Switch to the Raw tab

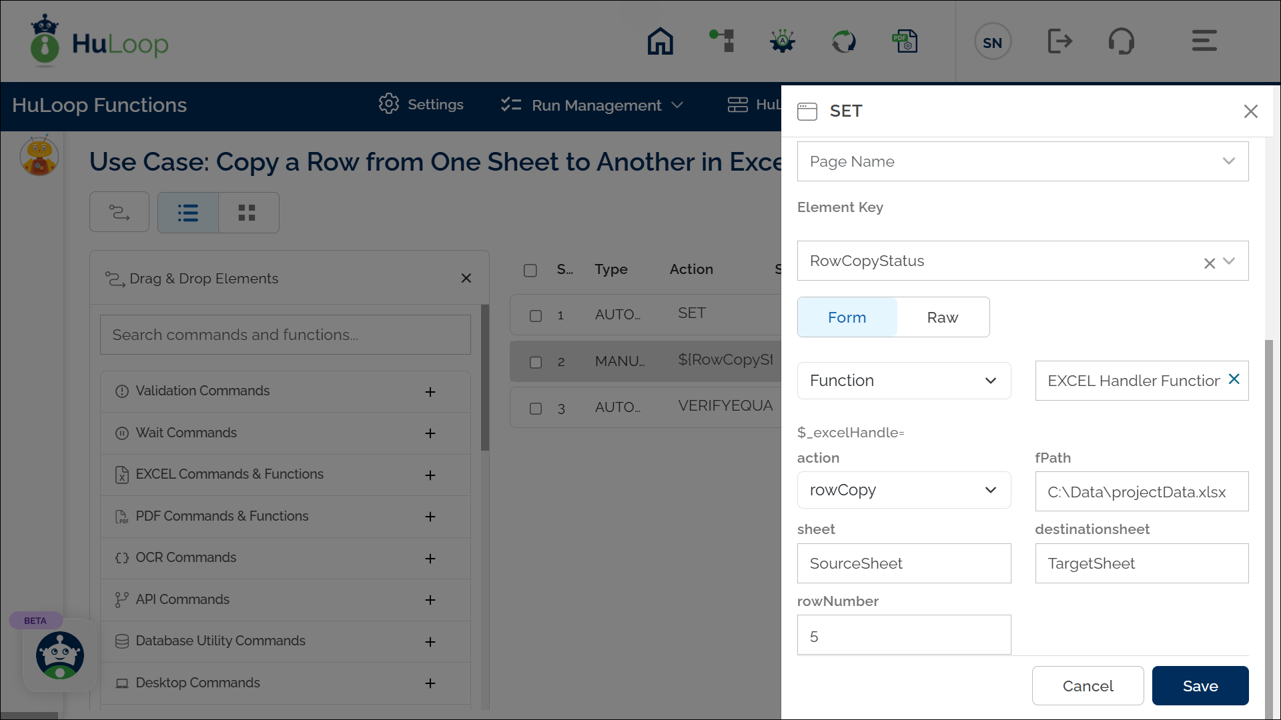pos(942,317)
